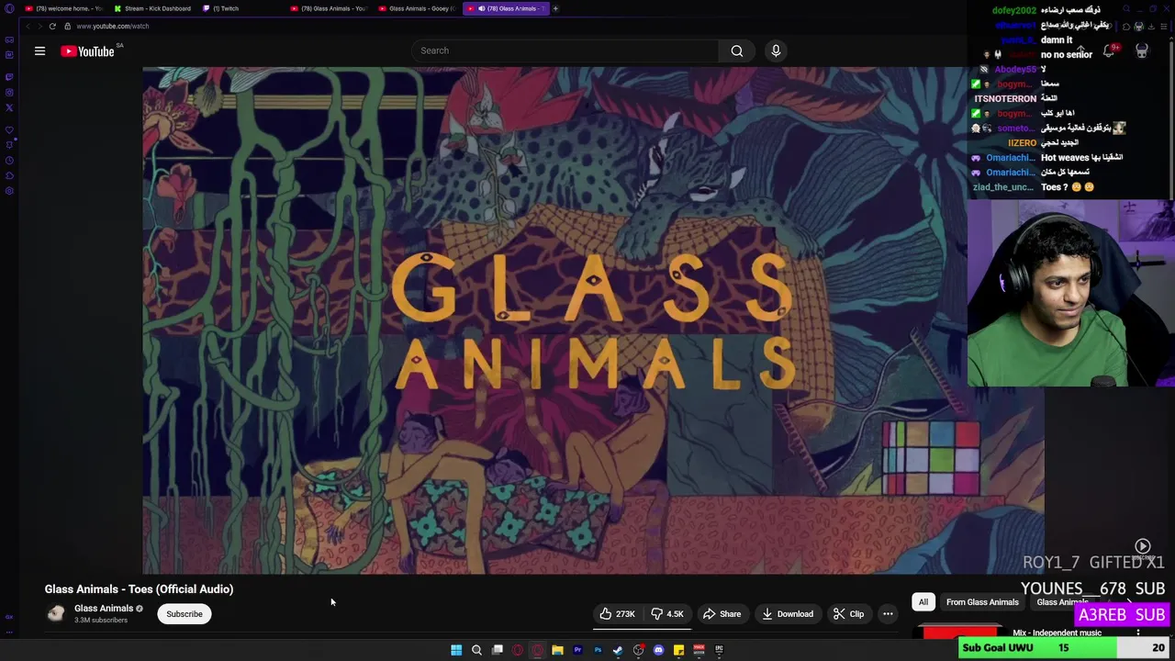Open a new browser tab
Image resolution: width=1175 pixels, height=661 pixels.
click(x=555, y=8)
